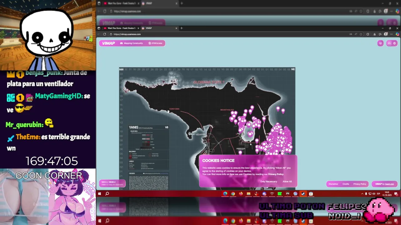Click the Mount Kalaga map label
Viewport: 401px width, 225px height.
coord(227,110)
